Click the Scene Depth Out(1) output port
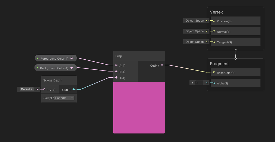This screenshot has height=142, width=275. [74, 90]
